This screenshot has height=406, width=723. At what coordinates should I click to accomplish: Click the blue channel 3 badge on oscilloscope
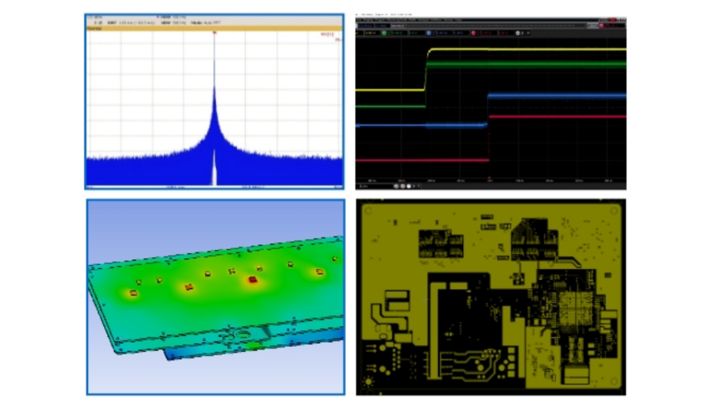[429, 32]
